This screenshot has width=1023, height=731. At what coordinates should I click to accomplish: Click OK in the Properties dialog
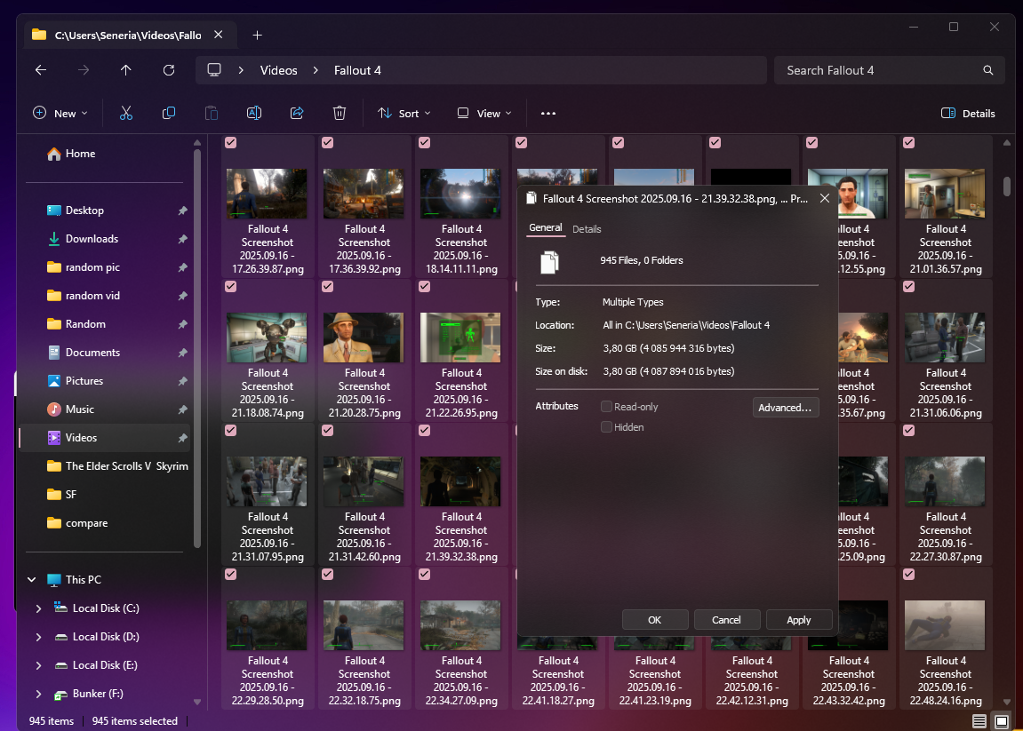(x=654, y=619)
